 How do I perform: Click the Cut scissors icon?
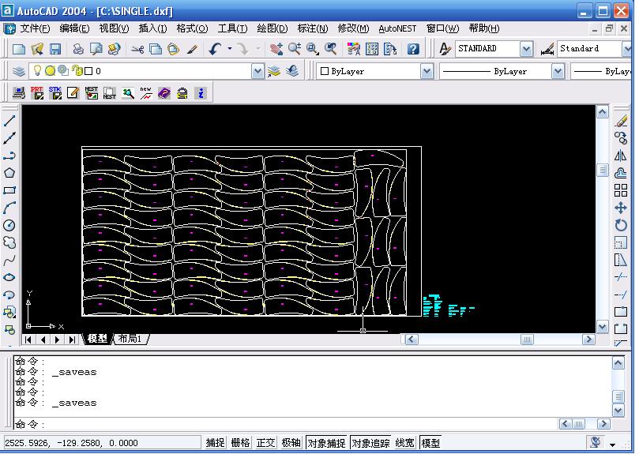pos(137,49)
